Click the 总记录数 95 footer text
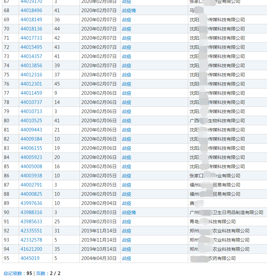This screenshot has height=278, width=267. [18, 273]
